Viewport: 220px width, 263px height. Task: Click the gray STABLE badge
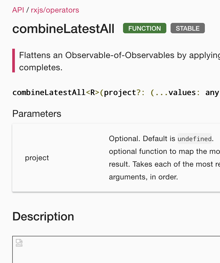coord(188,28)
